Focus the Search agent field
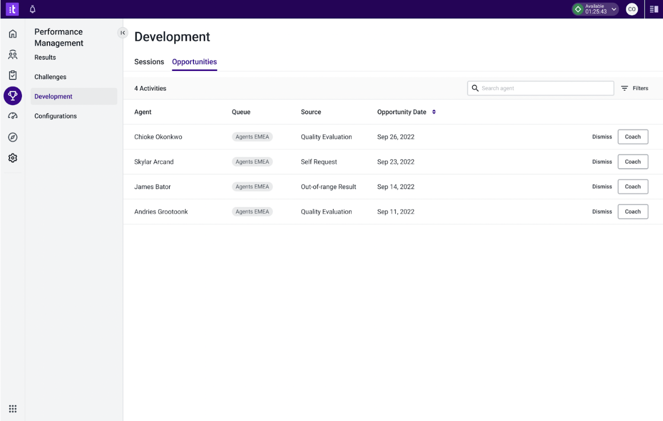663x421 pixels. (x=540, y=88)
